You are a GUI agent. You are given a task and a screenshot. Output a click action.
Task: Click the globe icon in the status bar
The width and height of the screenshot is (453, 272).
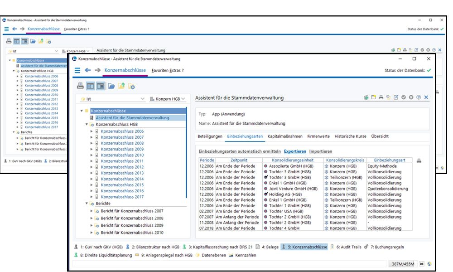click(429, 264)
